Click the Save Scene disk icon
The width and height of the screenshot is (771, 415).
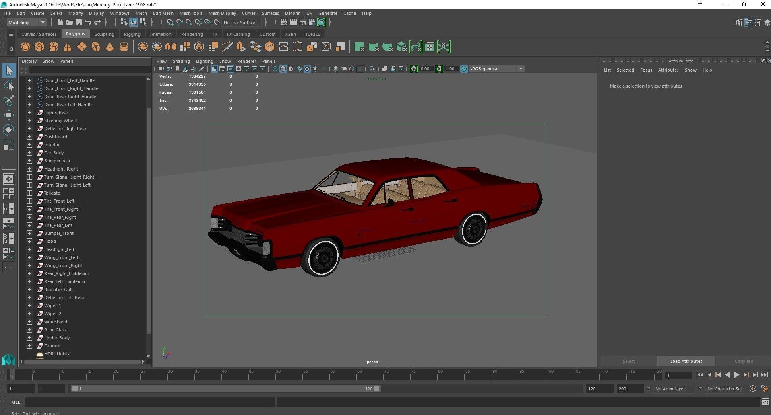79,23
